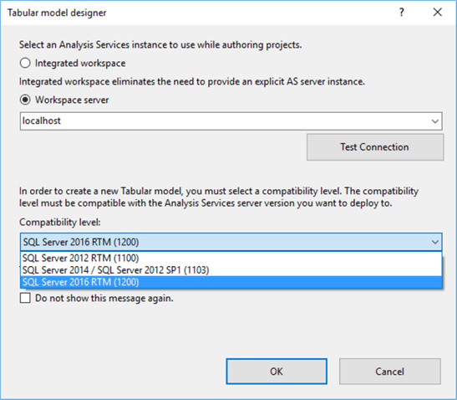This screenshot has height=400, width=457.
Task: Expand the workspace server dropdown arrow
Action: pos(435,121)
